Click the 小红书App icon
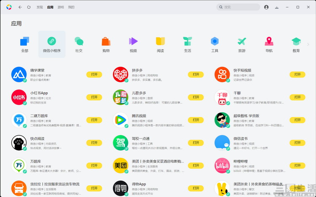316x197 pixels. 19,97
